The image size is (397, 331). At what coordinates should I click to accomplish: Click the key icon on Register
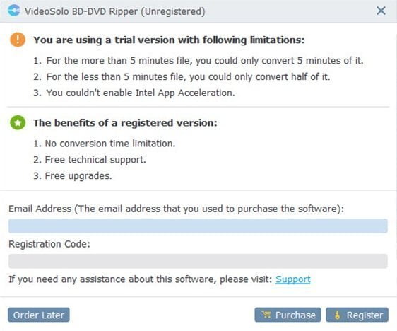pyautogui.click(x=337, y=315)
